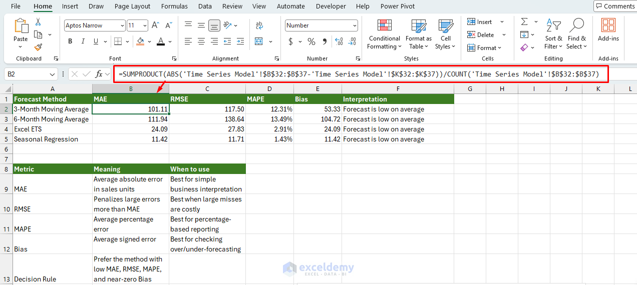
Task: Click the AutoSum sigma icon
Action: pos(524,22)
